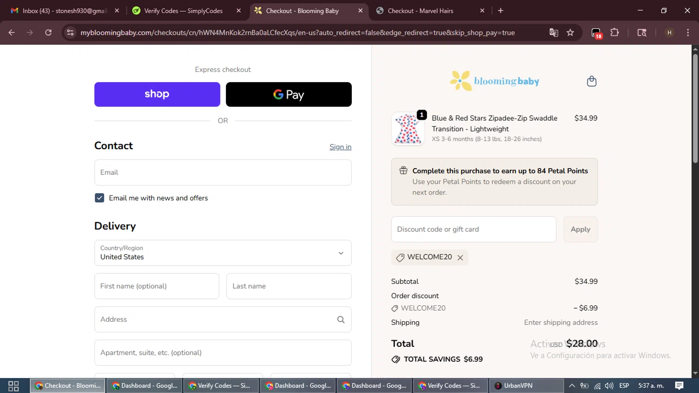Close the Verify Codes SimplyCodes tab
699x393 pixels.
[239, 11]
